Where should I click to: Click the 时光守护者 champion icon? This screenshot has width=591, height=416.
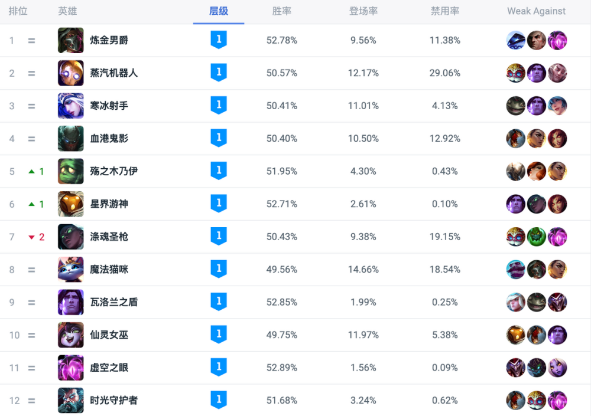71,401
